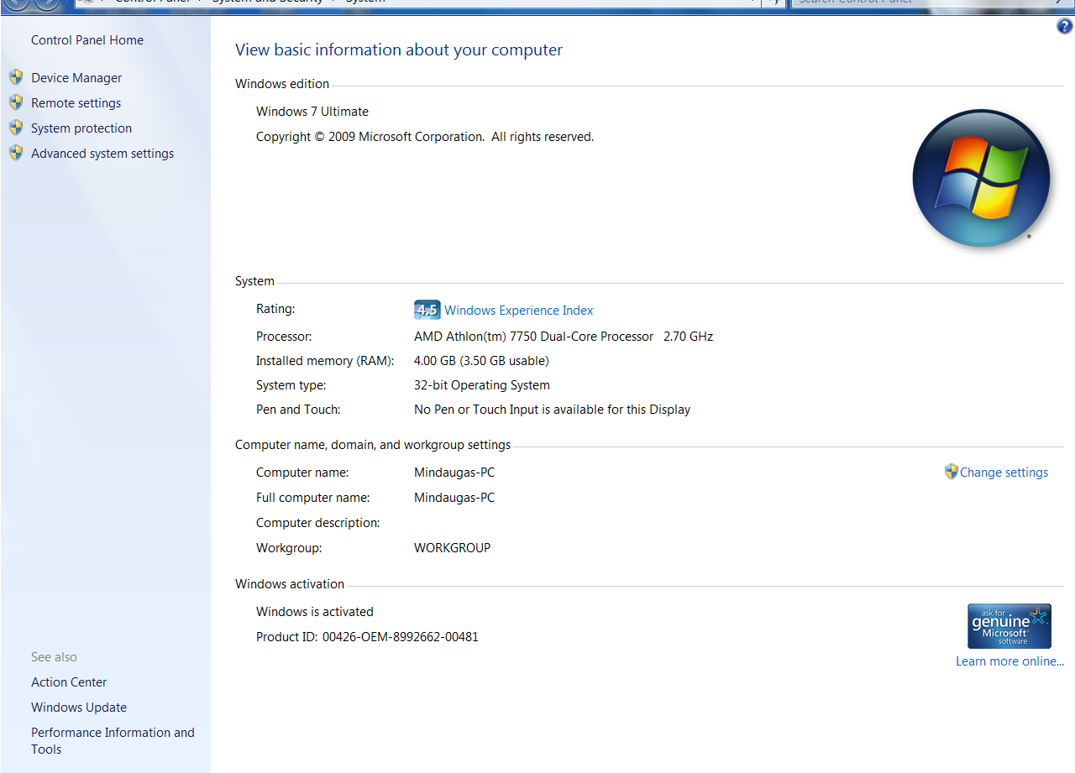This screenshot has height=773, width=1075.
Task: Open the Windows Experience Index link
Action: click(x=519, y=311)
